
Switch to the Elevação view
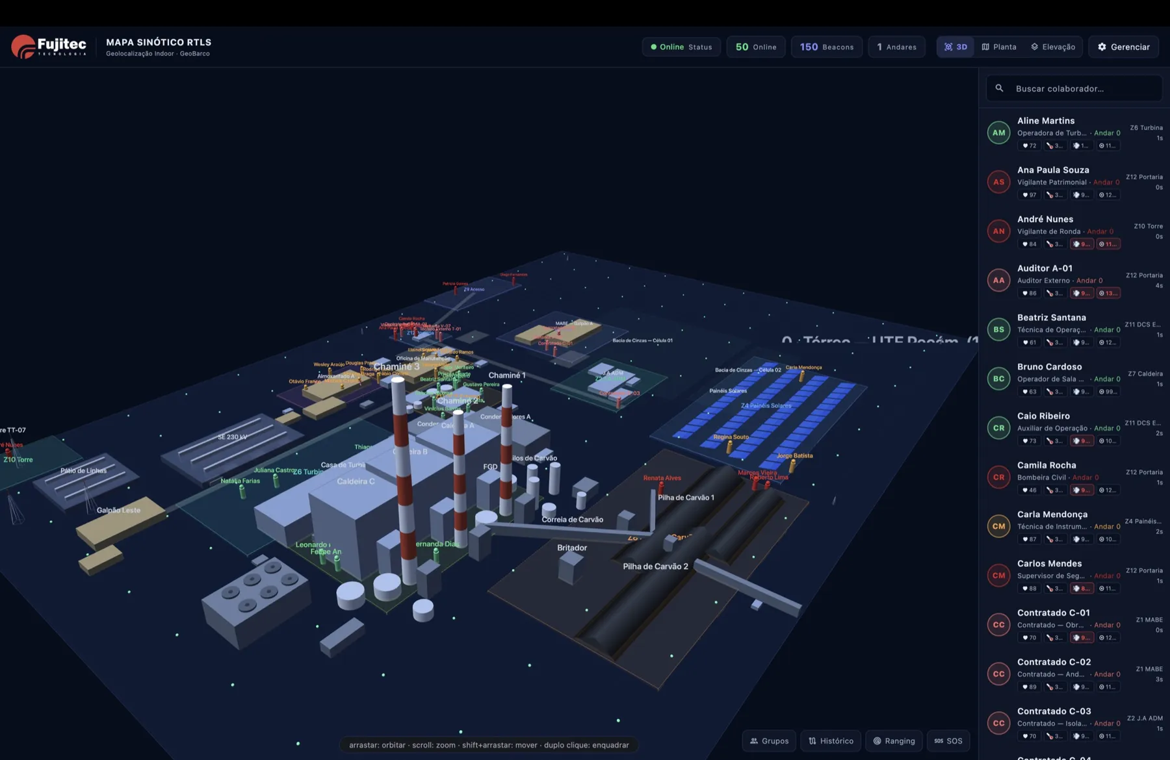tap(1053, 47)
